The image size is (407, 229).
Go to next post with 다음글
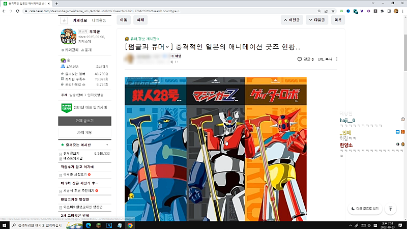coord(317,20)
